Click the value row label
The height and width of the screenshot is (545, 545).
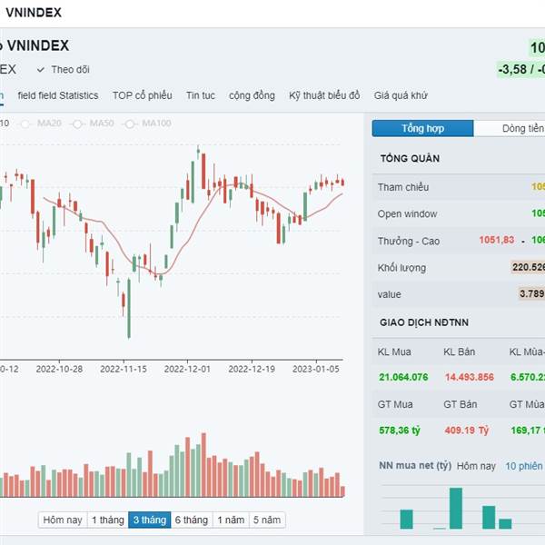click(x=390, y=294)
